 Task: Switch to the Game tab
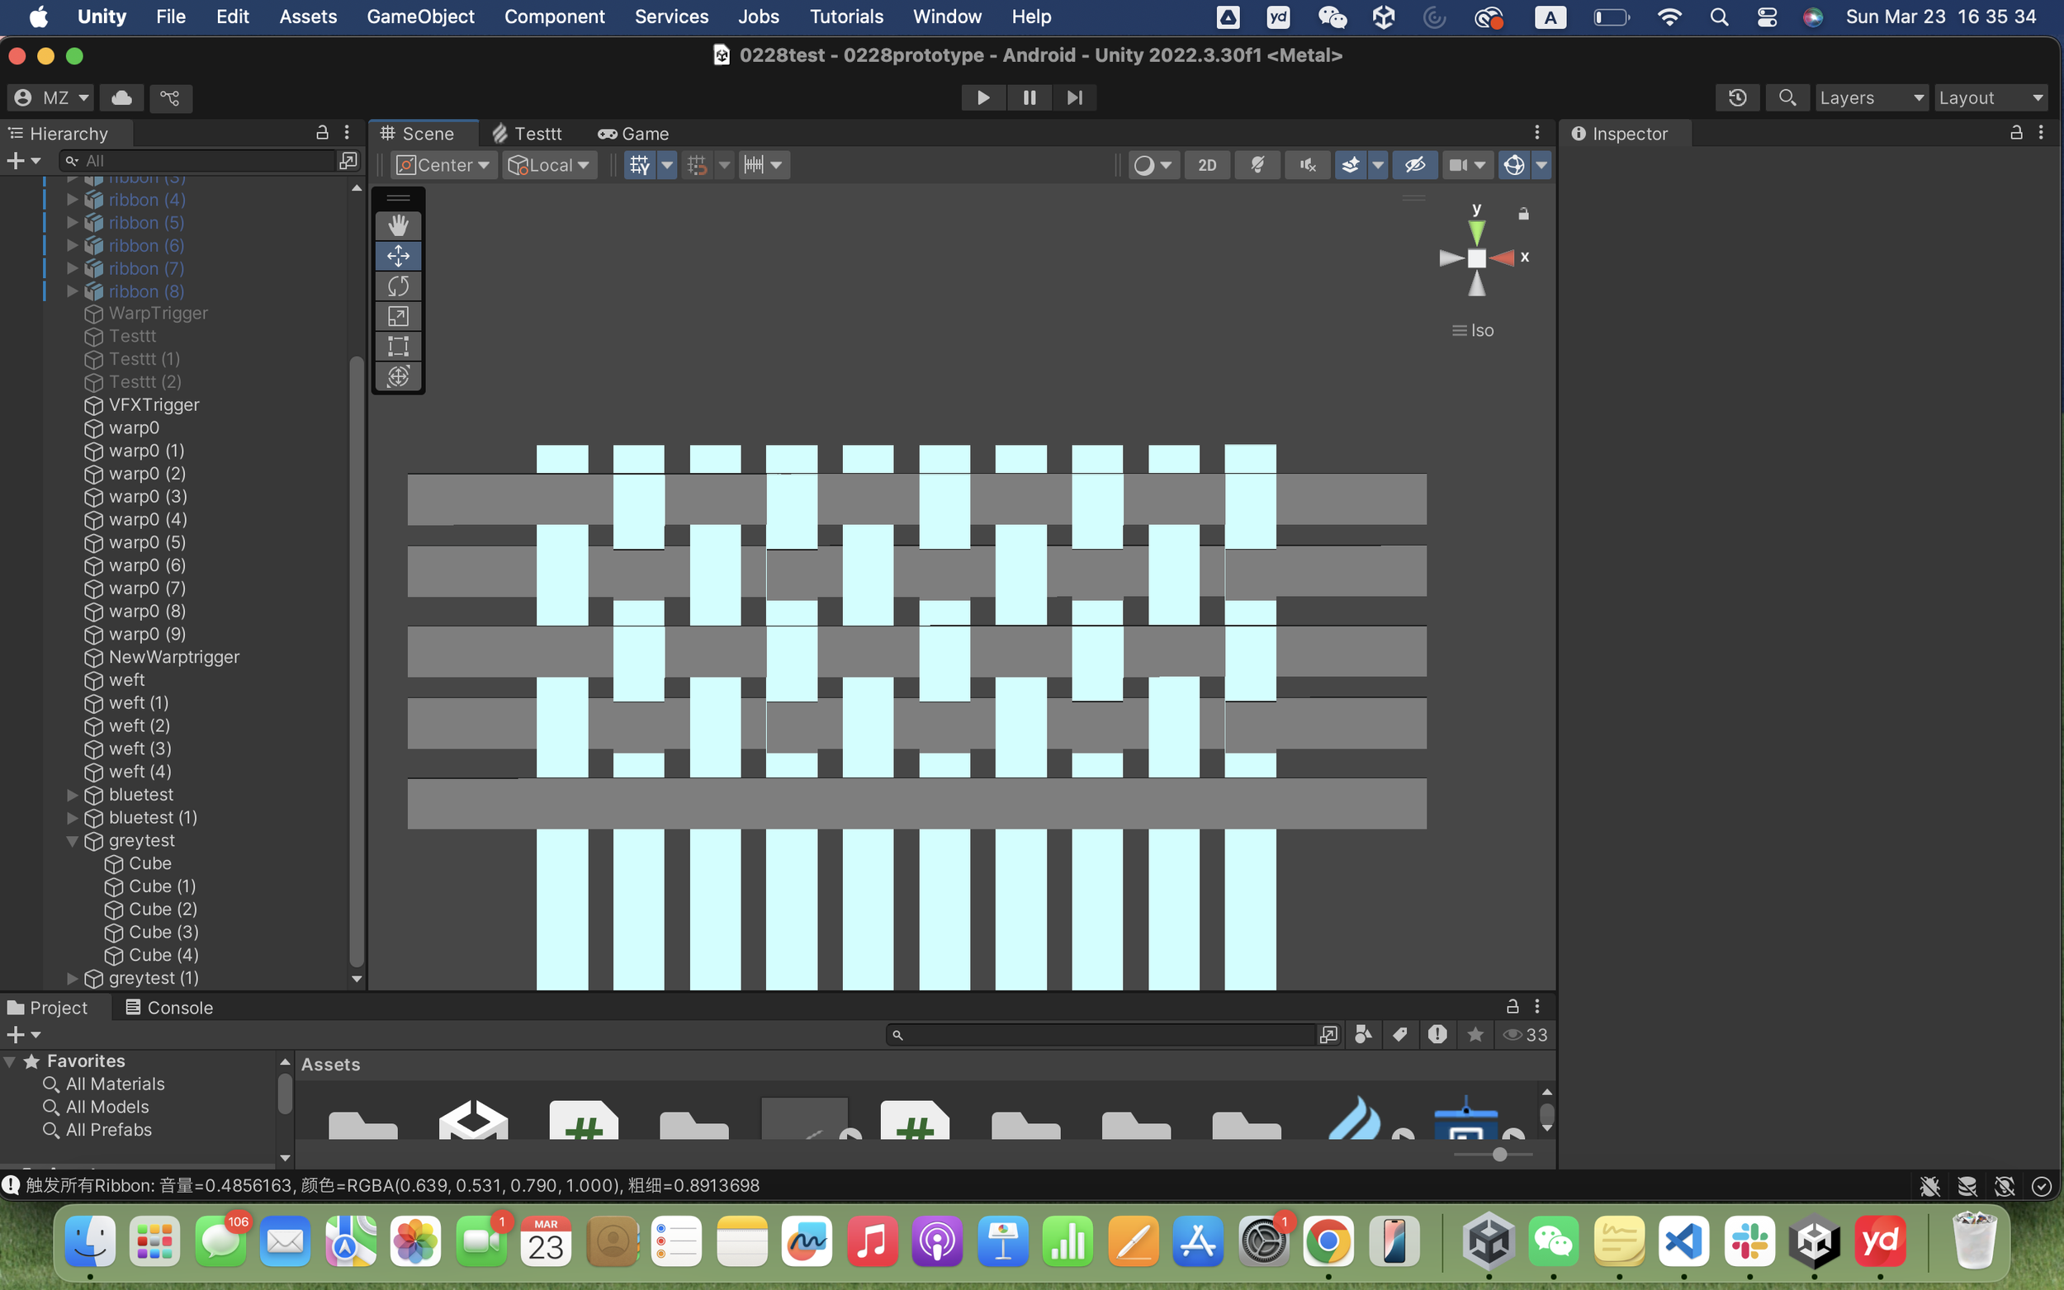[x=633, y=133]
